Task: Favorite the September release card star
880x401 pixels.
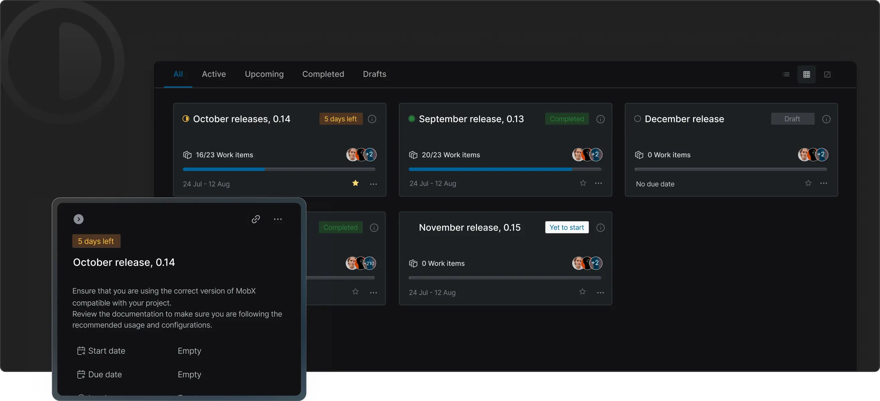Action: click(x=583, y=183)
